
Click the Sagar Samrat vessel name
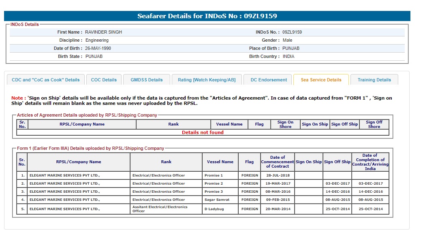coord(217,200)
